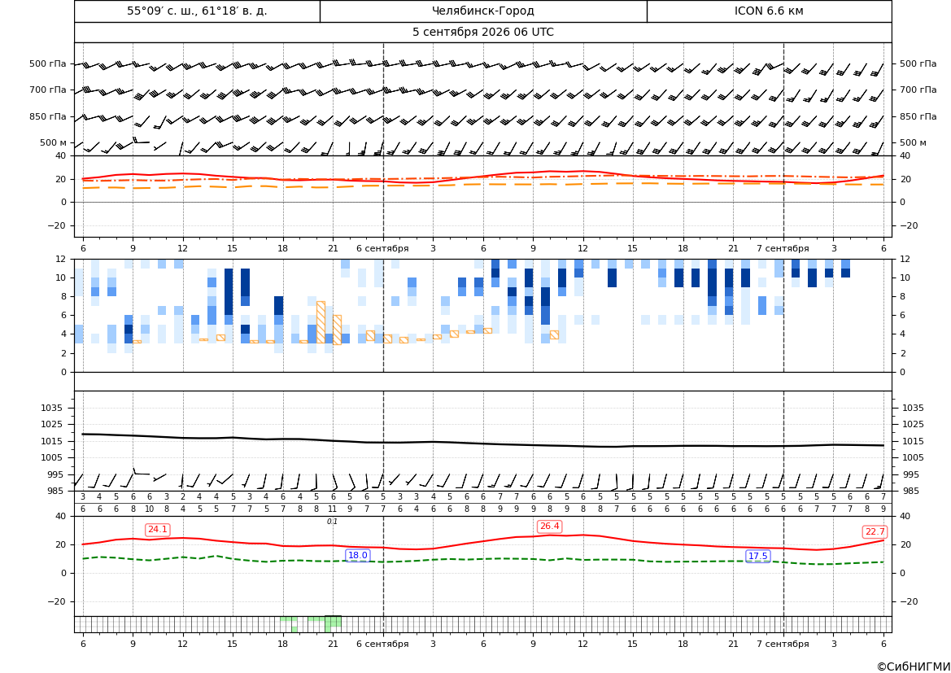Click the blue 17.5 minimum temperature label

(757, 556)
